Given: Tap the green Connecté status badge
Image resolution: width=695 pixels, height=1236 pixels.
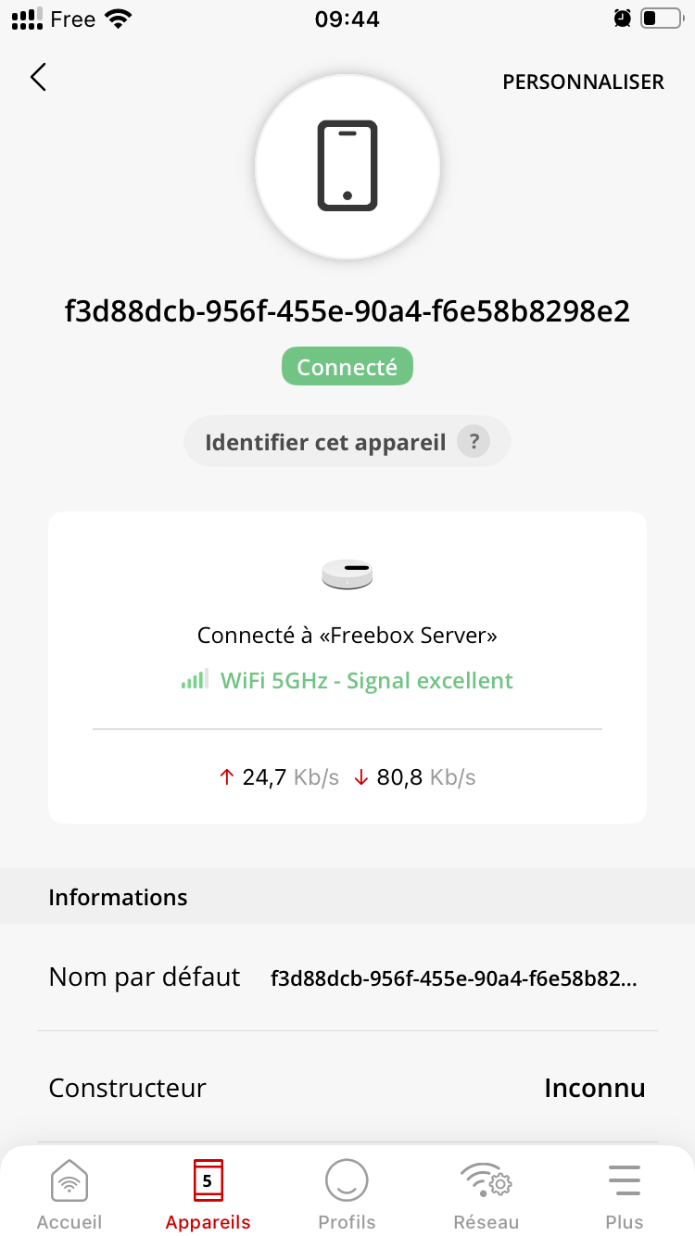Looking at the screenshot, I should (347, 368).
